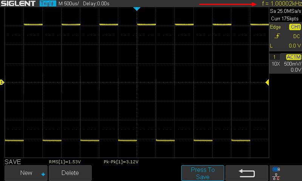302x181 pixels.
Task: Click the yellow trigger level arrow
Action: (x=267, y=83)
